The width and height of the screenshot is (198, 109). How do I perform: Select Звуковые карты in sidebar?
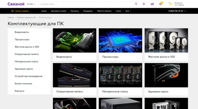[x=24, y=69]
